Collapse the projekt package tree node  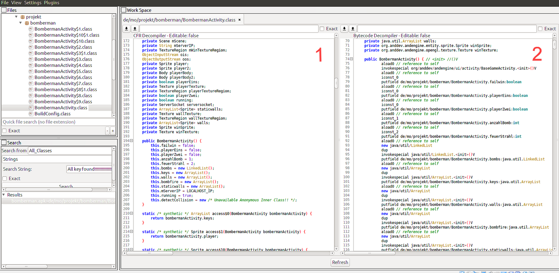click(x=16, y=17)
